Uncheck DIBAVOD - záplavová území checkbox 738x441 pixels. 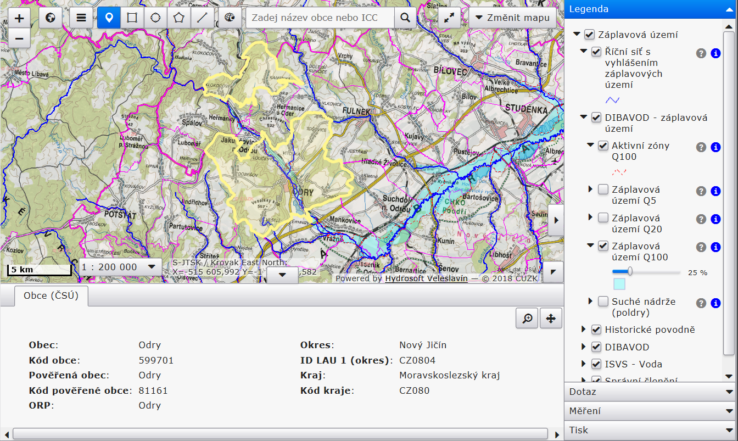596,118
